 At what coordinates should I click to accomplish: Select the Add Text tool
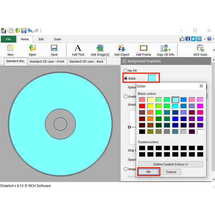[x=78, y=50]
